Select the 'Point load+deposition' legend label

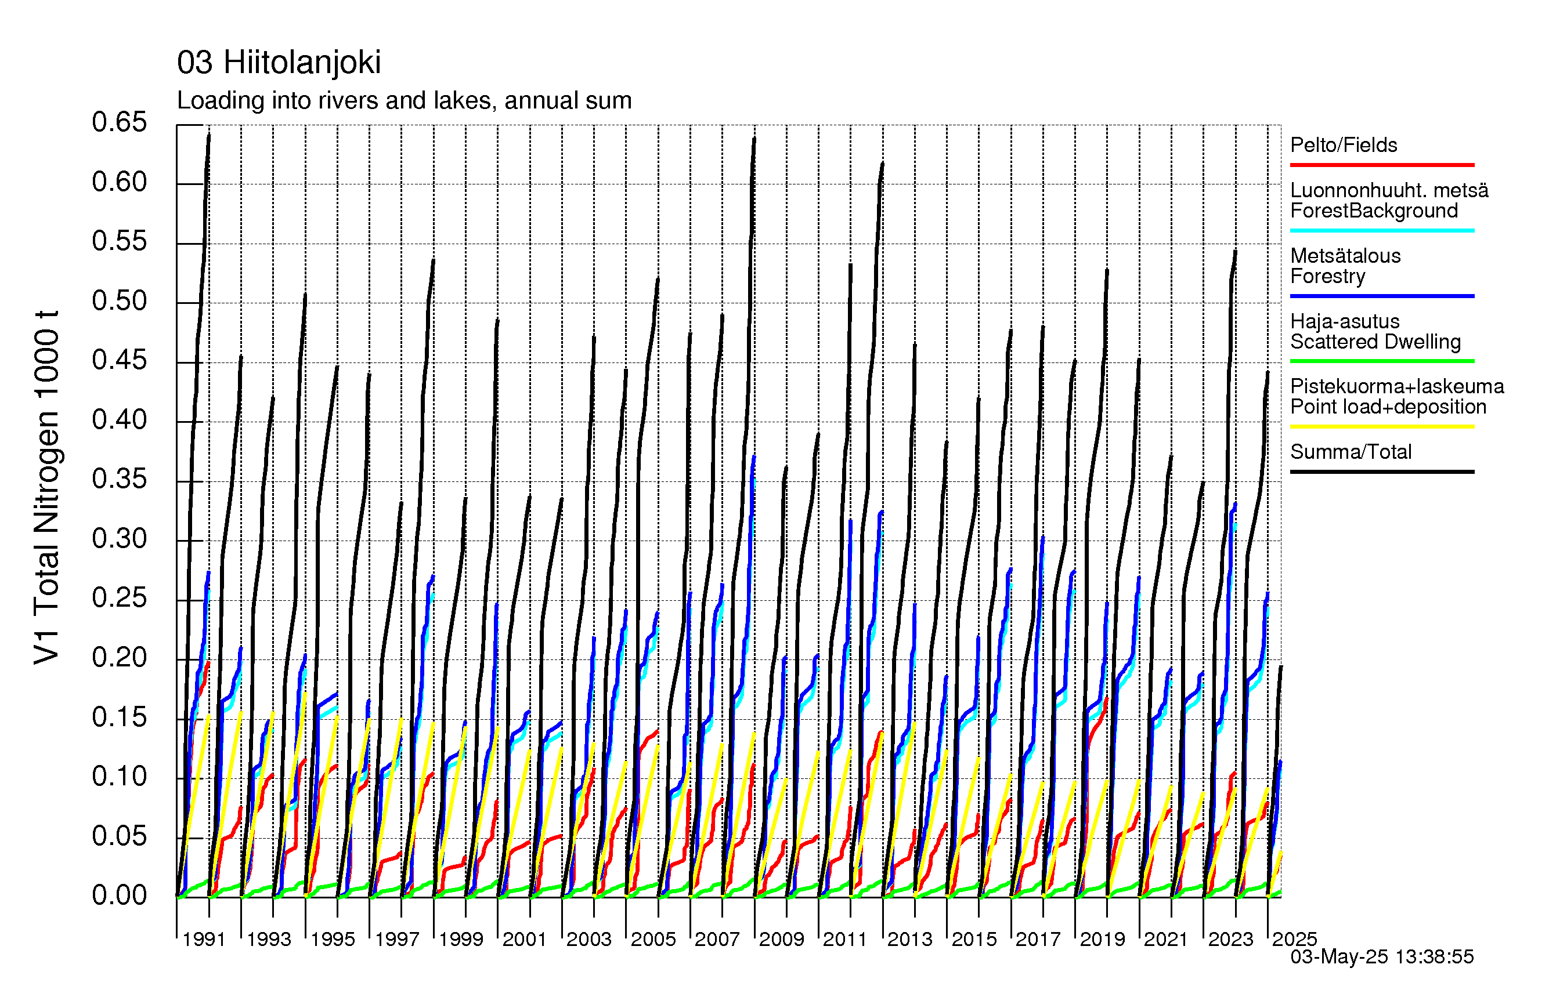[x=1388, y=407]
